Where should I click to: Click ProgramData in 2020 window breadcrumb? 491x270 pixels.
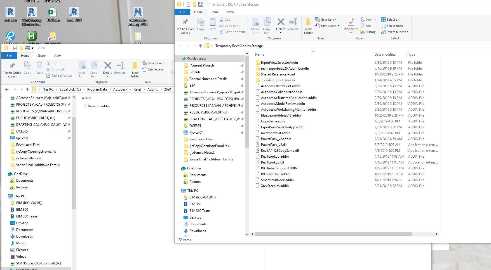pyautogui.click(x=97, y=89)
